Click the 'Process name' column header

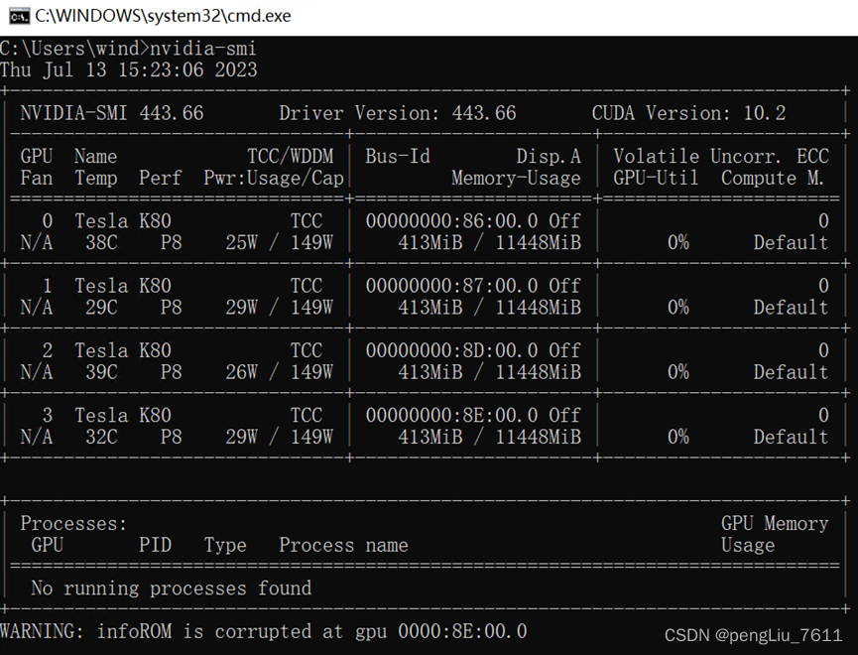click(343, 545)
